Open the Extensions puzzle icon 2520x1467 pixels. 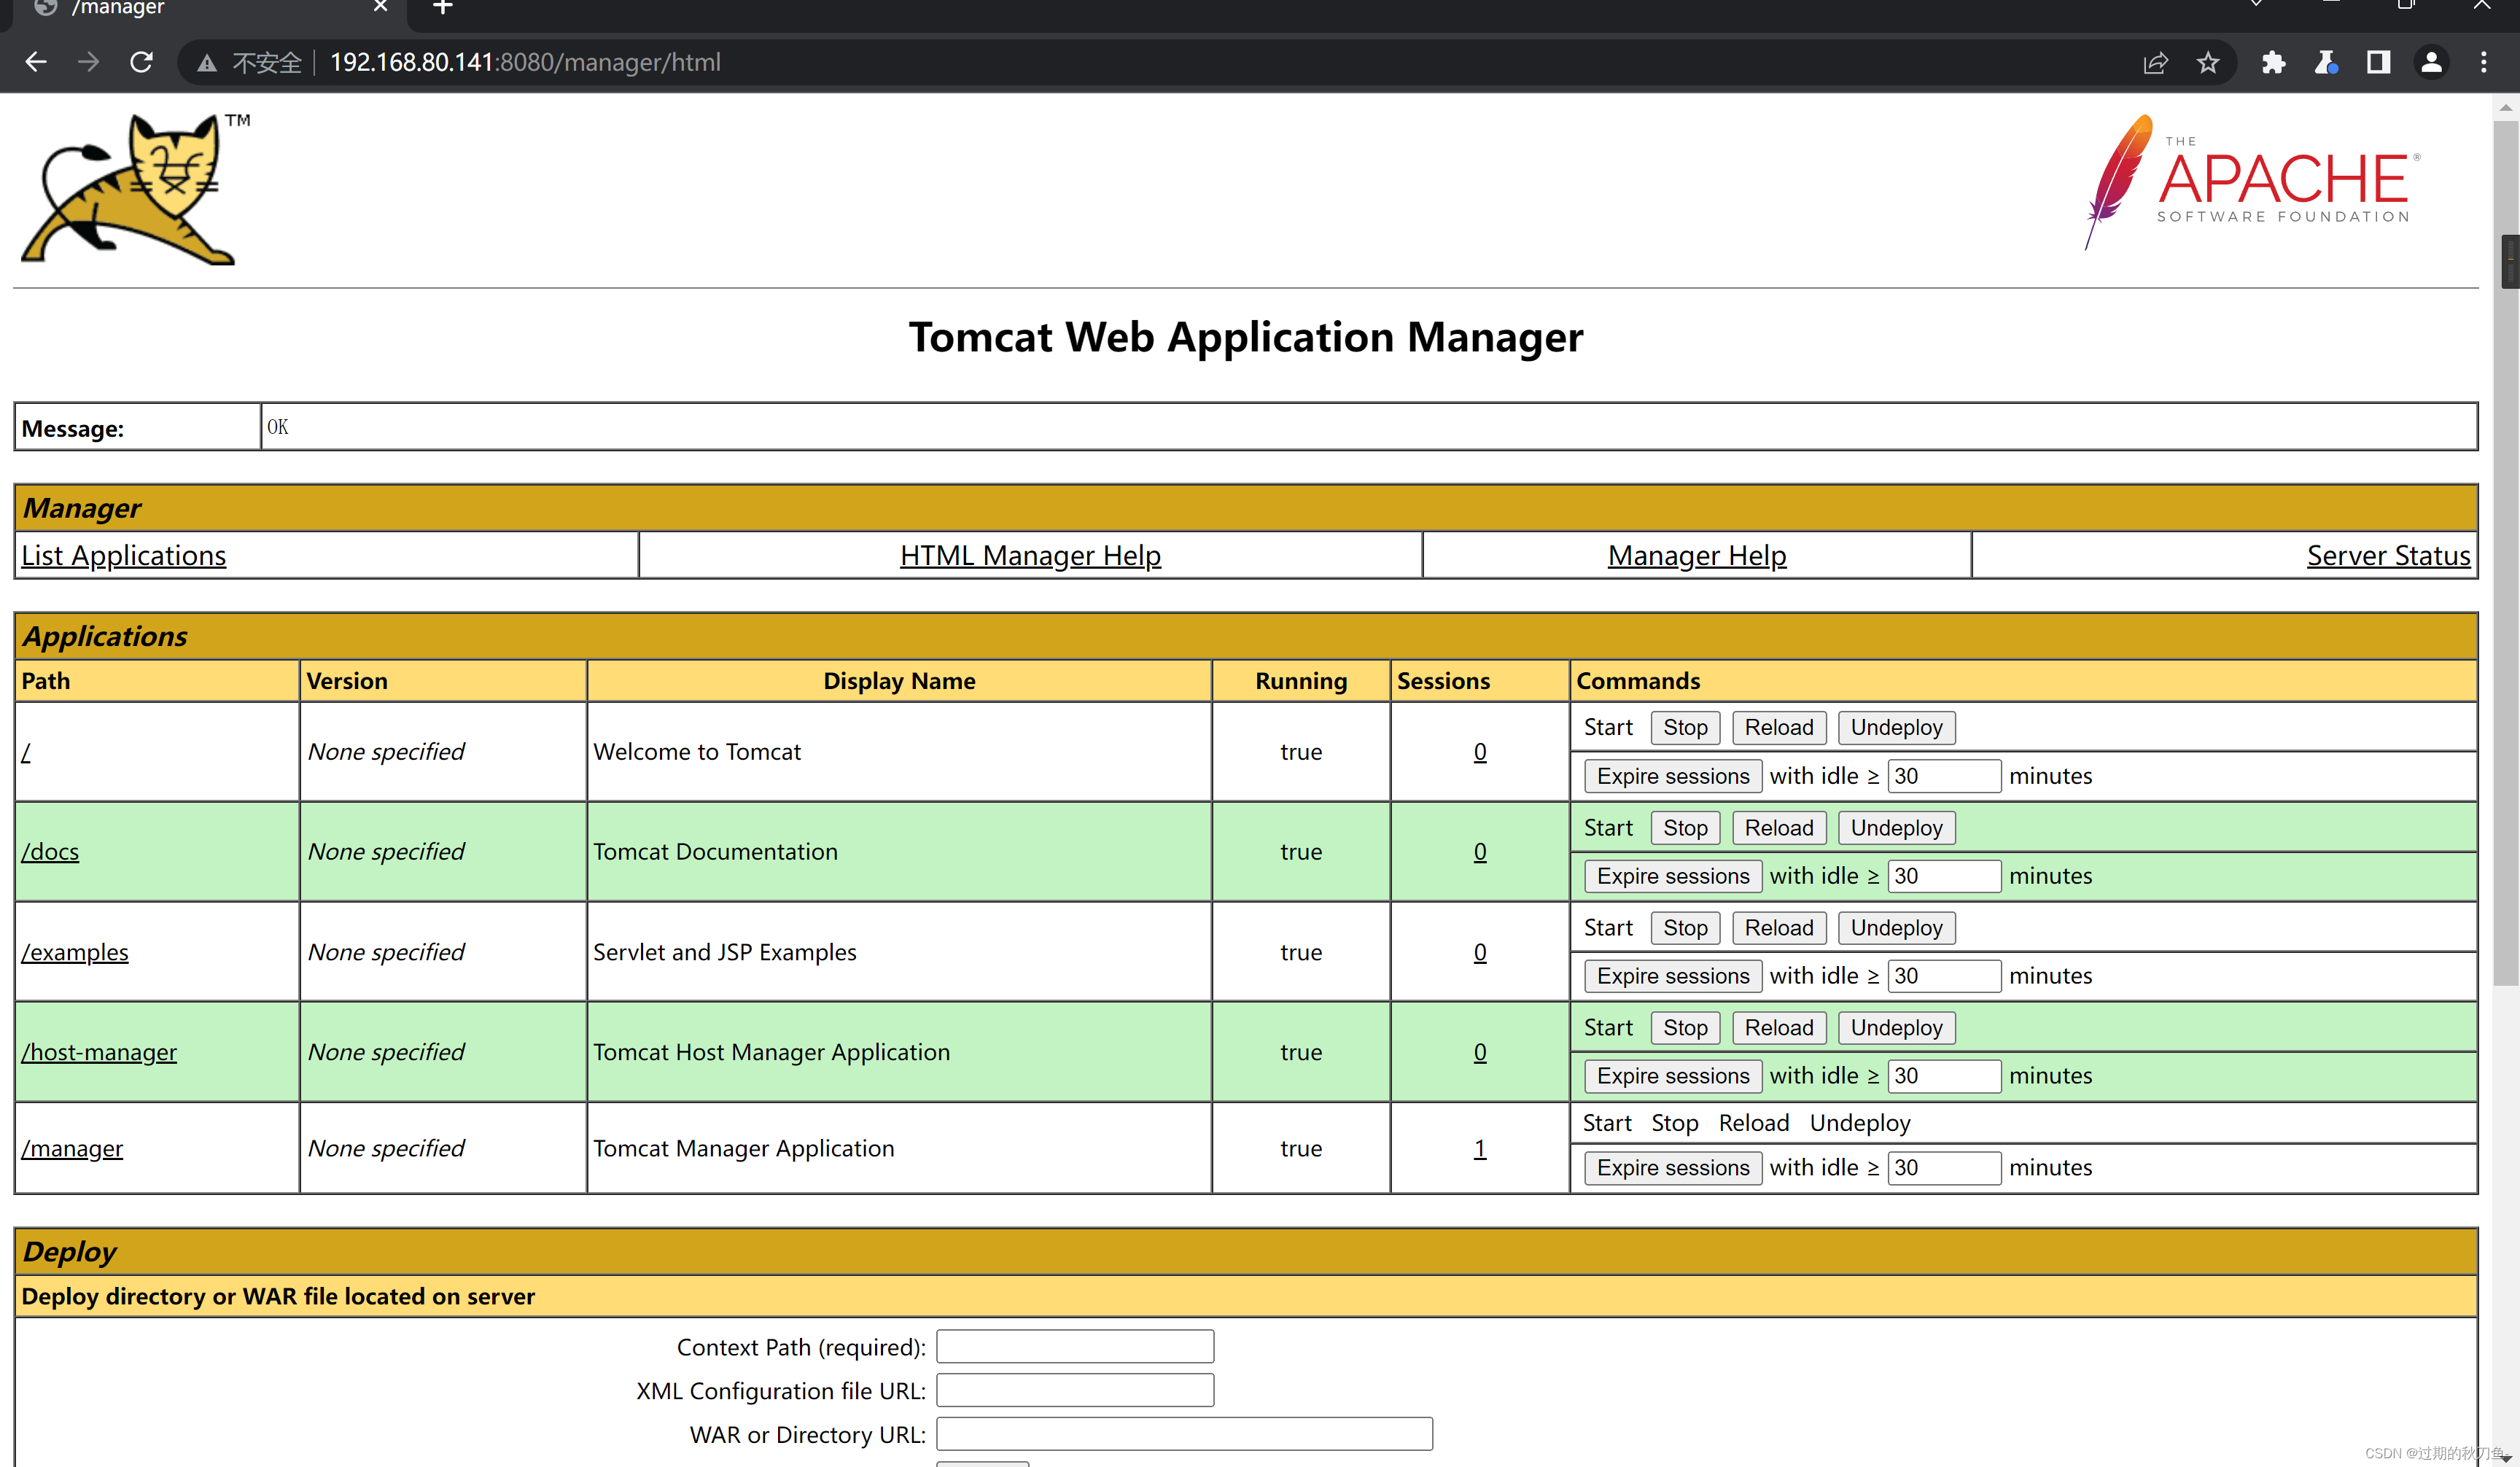click(x=2273, y=63)
